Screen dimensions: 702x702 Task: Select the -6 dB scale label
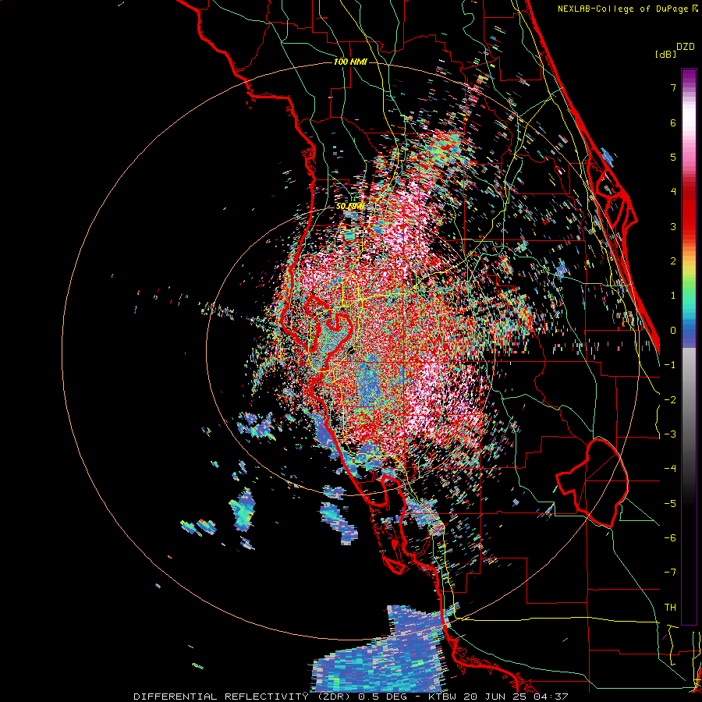pyautogui.click(x=670, y=538)
